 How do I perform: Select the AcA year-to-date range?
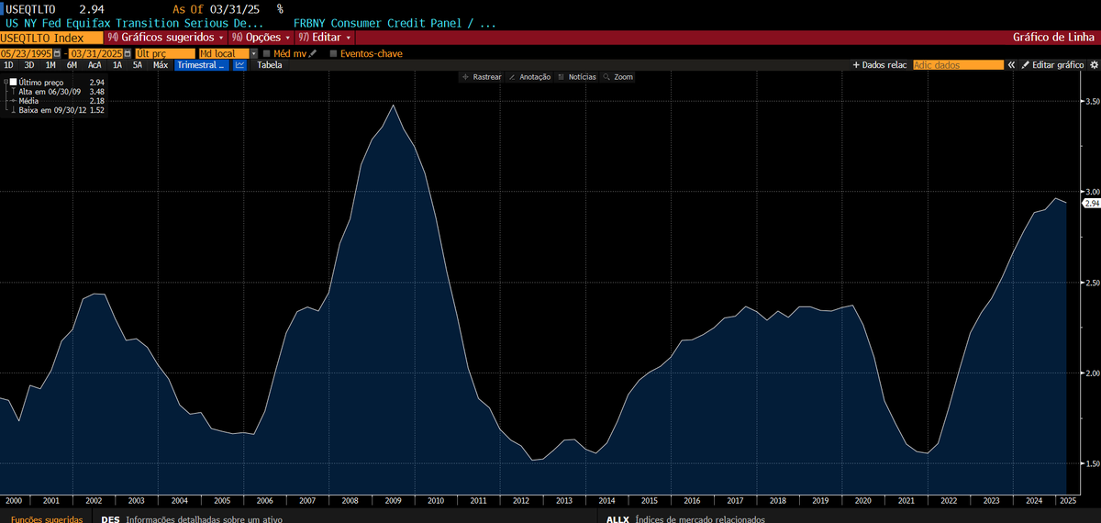click(95, 65)
